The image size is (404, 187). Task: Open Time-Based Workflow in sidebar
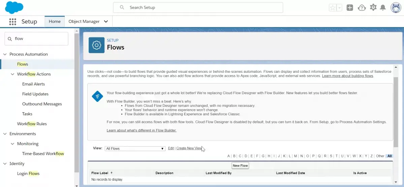tap(43, 154)
